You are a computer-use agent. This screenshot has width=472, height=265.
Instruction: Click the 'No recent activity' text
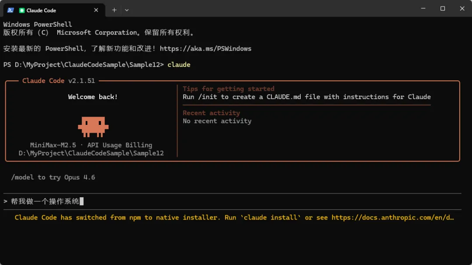point(217,121)
